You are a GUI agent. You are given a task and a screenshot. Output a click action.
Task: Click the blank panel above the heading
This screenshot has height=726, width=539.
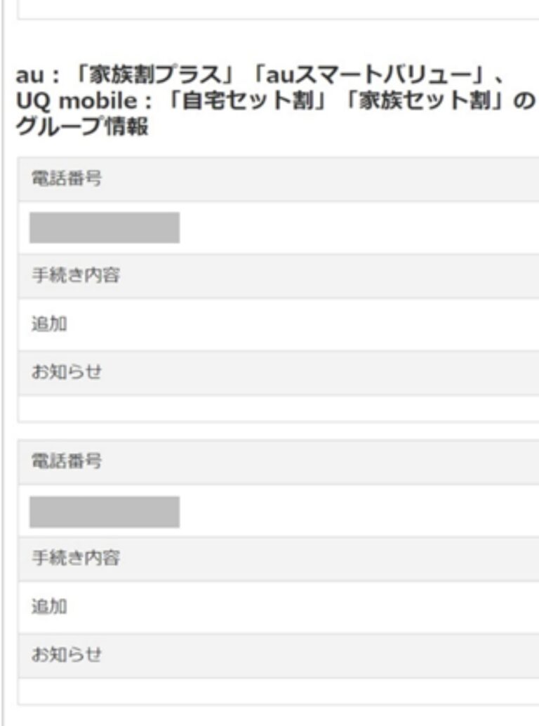pyautogui.click(x=278, y=8)
